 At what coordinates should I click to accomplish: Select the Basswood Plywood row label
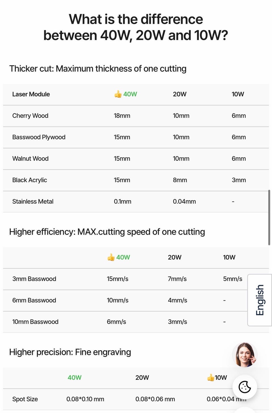[39, 137]
